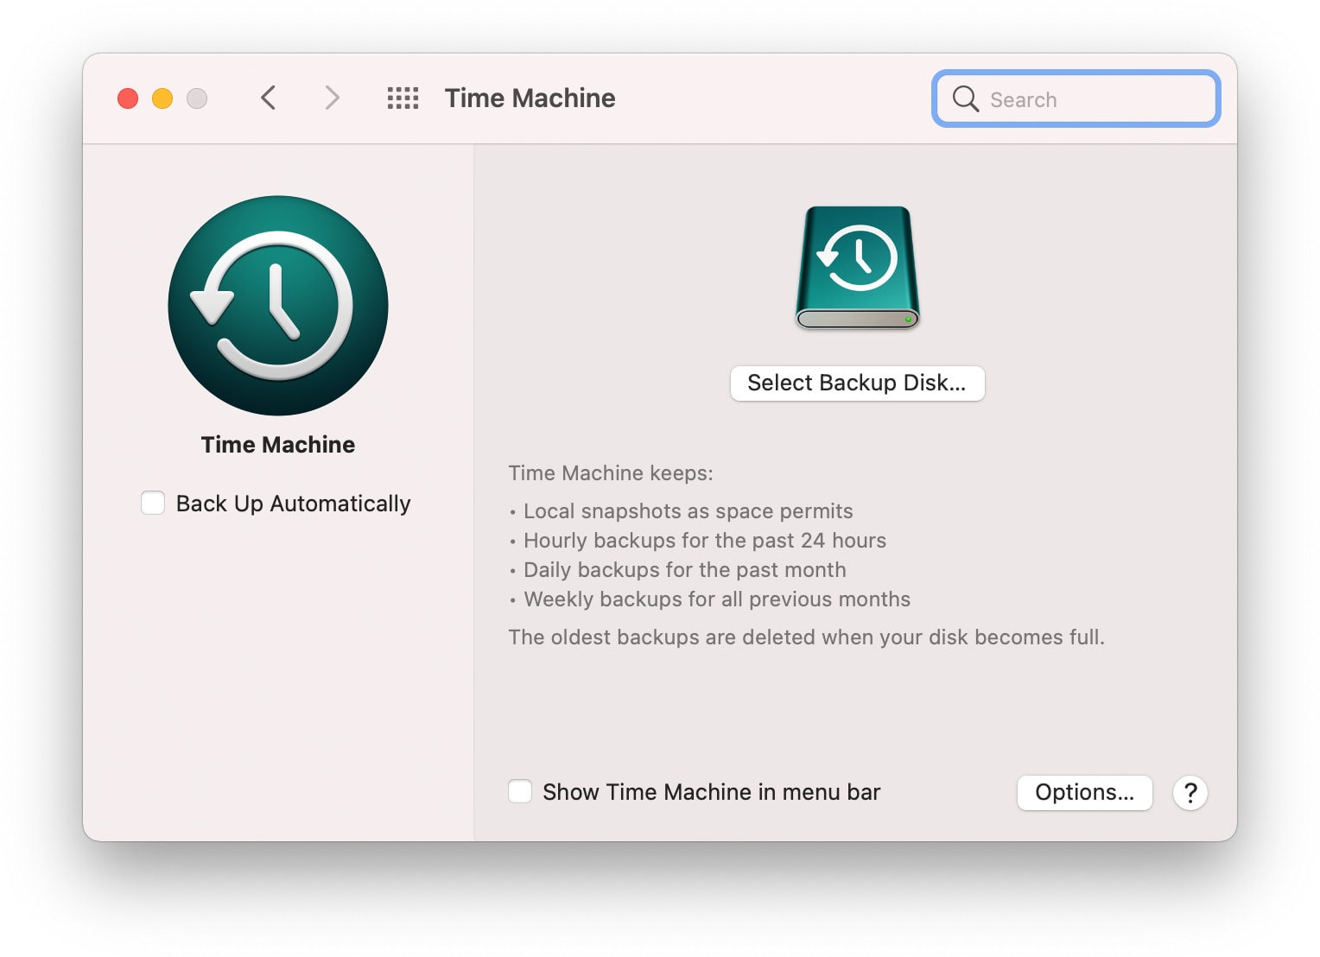Click the magnifying glass in the search field
The width and height of the screenshot is (1320, 957).
[965, 98]
